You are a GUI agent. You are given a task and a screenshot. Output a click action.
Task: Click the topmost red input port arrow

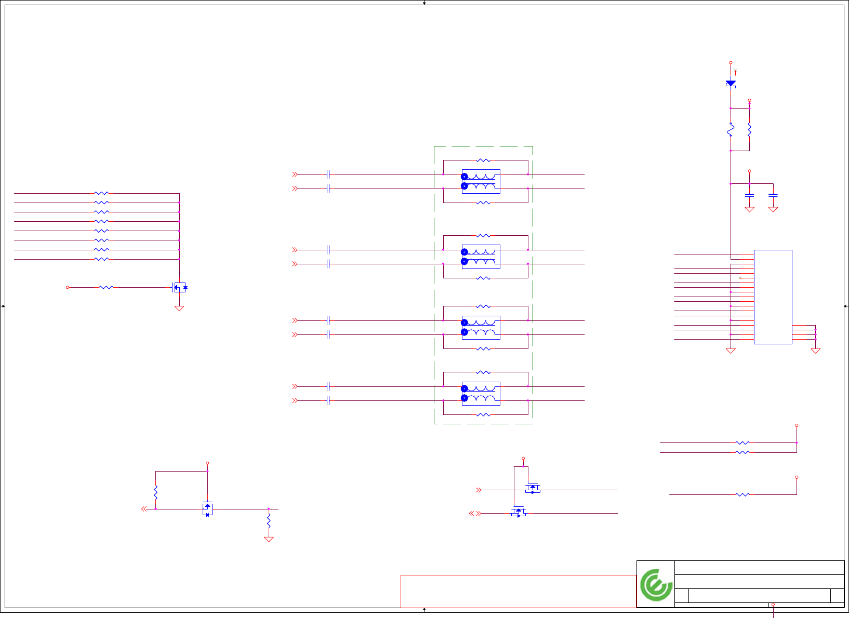point(295,174)
